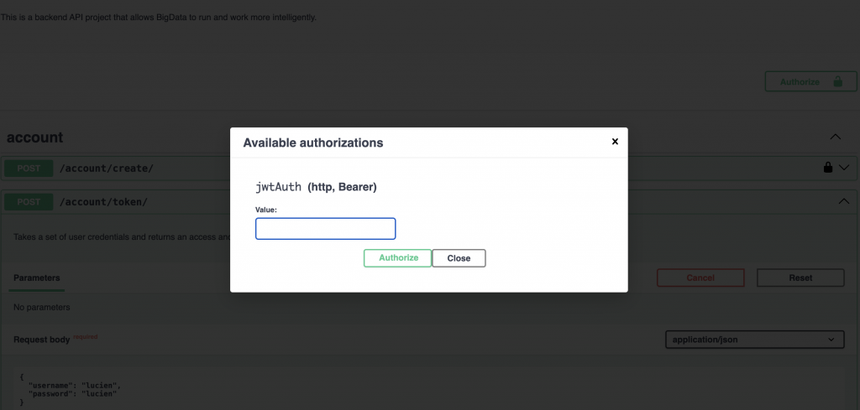This screenshot has height=410, width=860.
Task: Click the lock icon on /account/create/ row
Action: (x=828, y=168)
